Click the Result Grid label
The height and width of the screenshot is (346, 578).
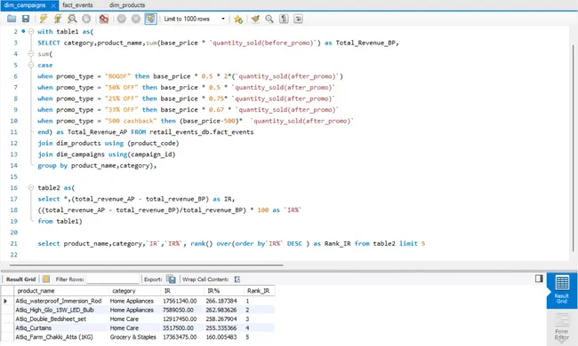(x=21, y=279)
